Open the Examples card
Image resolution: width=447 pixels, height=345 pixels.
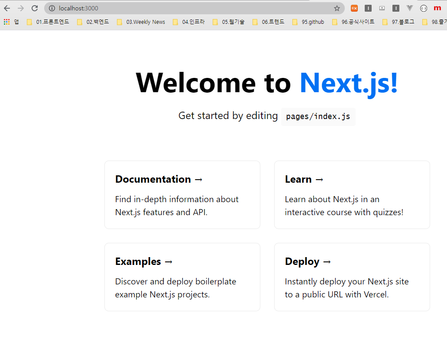point(182,277)
